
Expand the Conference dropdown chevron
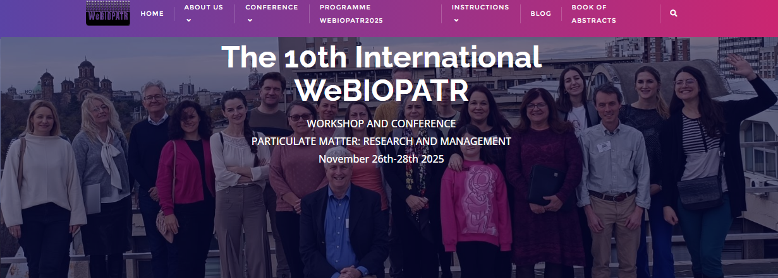pyautogui.click(x=249, y=20)
